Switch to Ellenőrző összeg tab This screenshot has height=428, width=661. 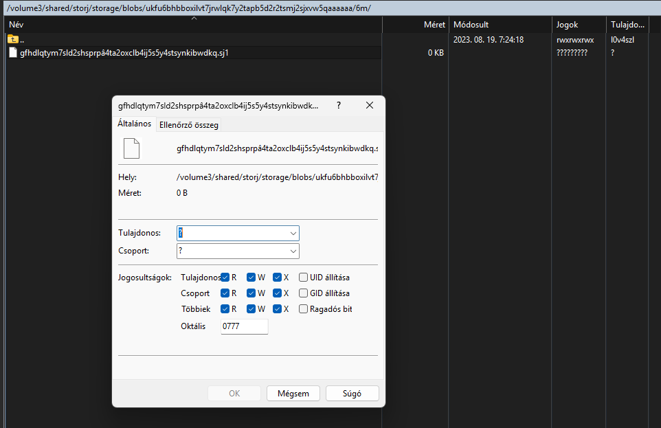click(x=188, y=125)
